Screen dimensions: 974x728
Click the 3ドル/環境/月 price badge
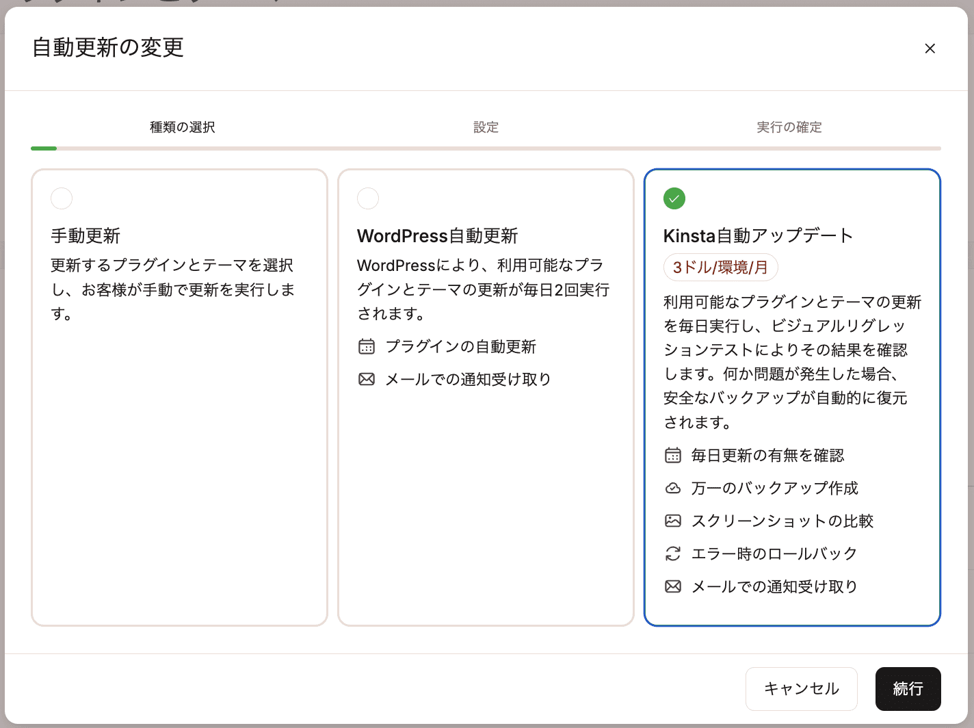tap(720, 268)
